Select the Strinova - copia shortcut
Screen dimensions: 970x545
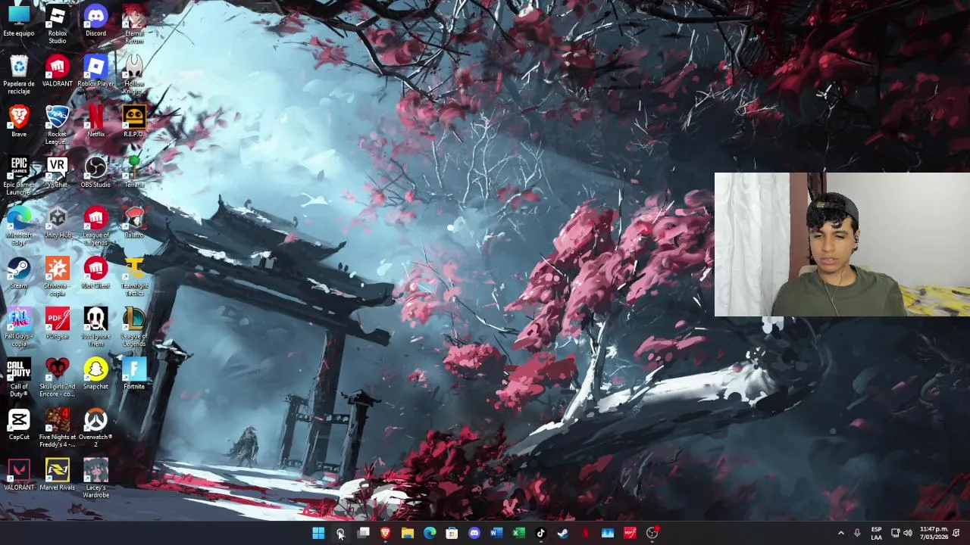tap(58, 276)
